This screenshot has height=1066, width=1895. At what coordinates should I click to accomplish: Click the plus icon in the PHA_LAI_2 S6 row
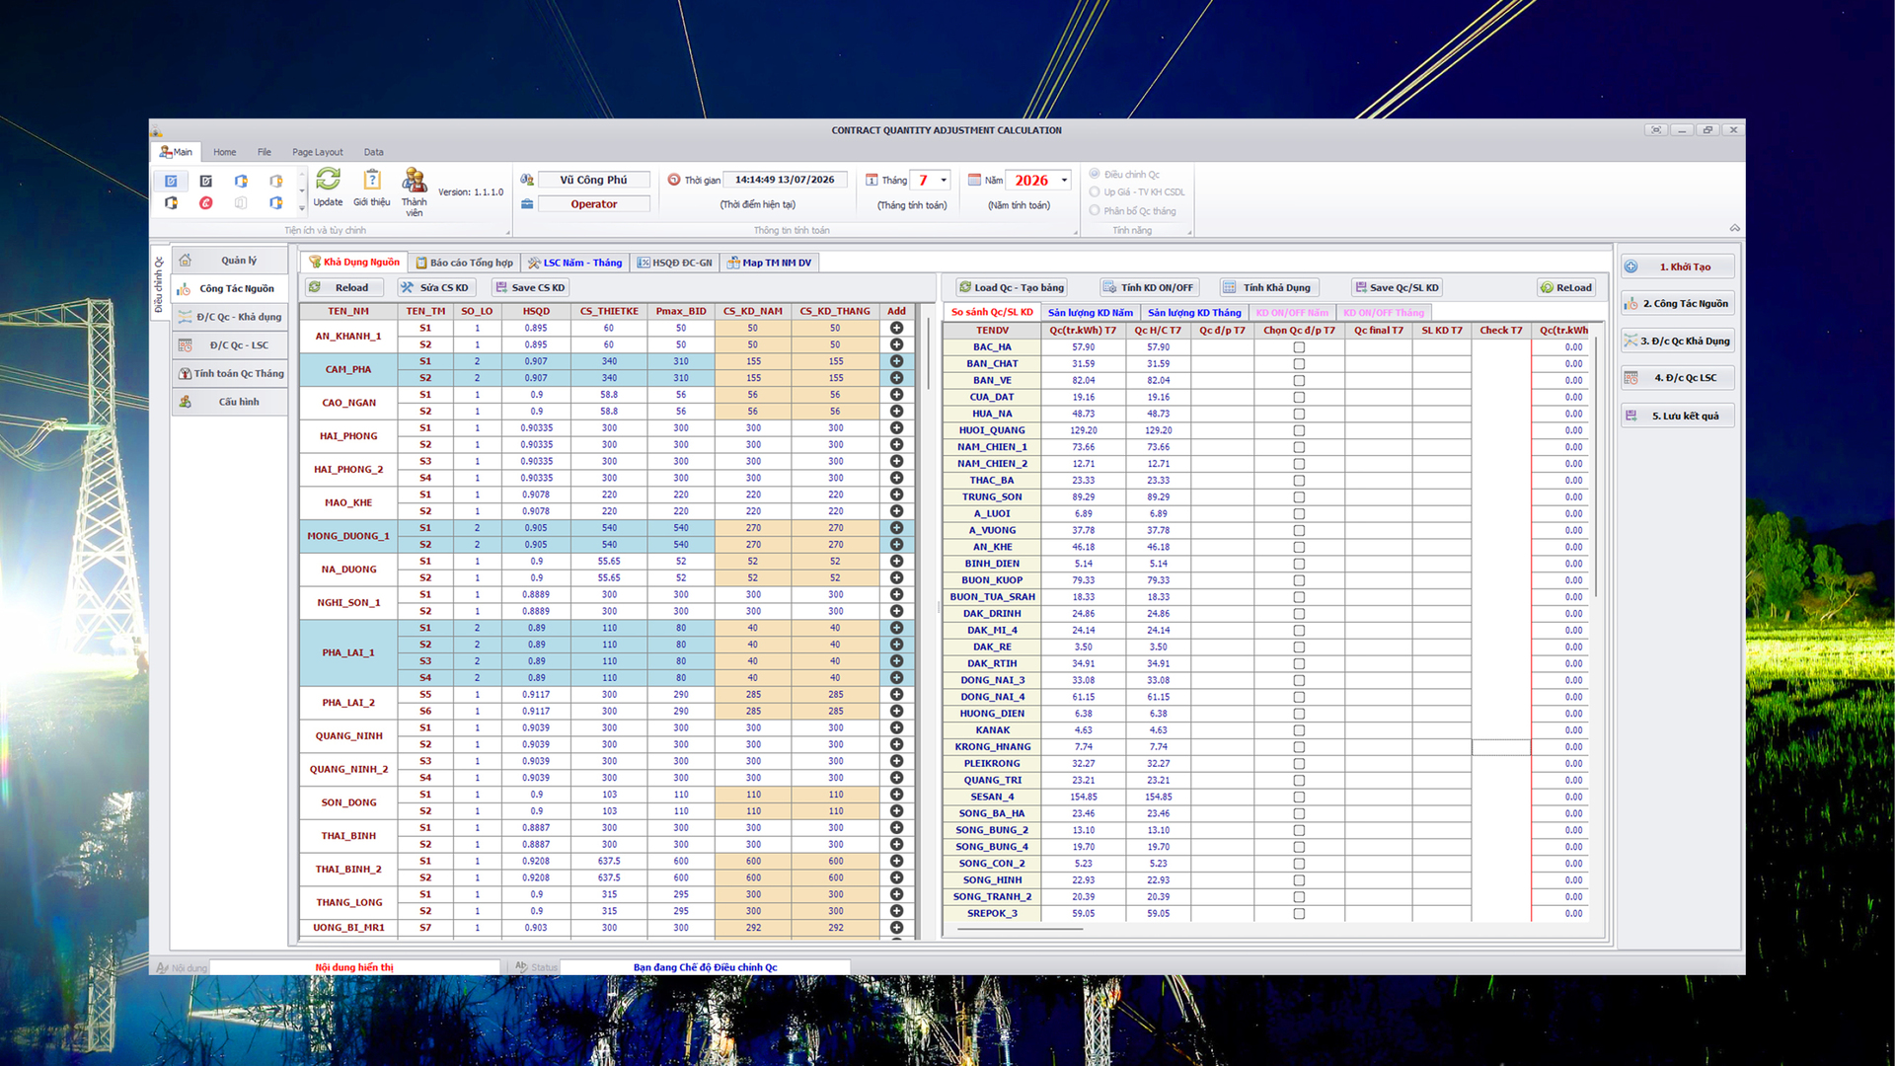coord(896,711)
